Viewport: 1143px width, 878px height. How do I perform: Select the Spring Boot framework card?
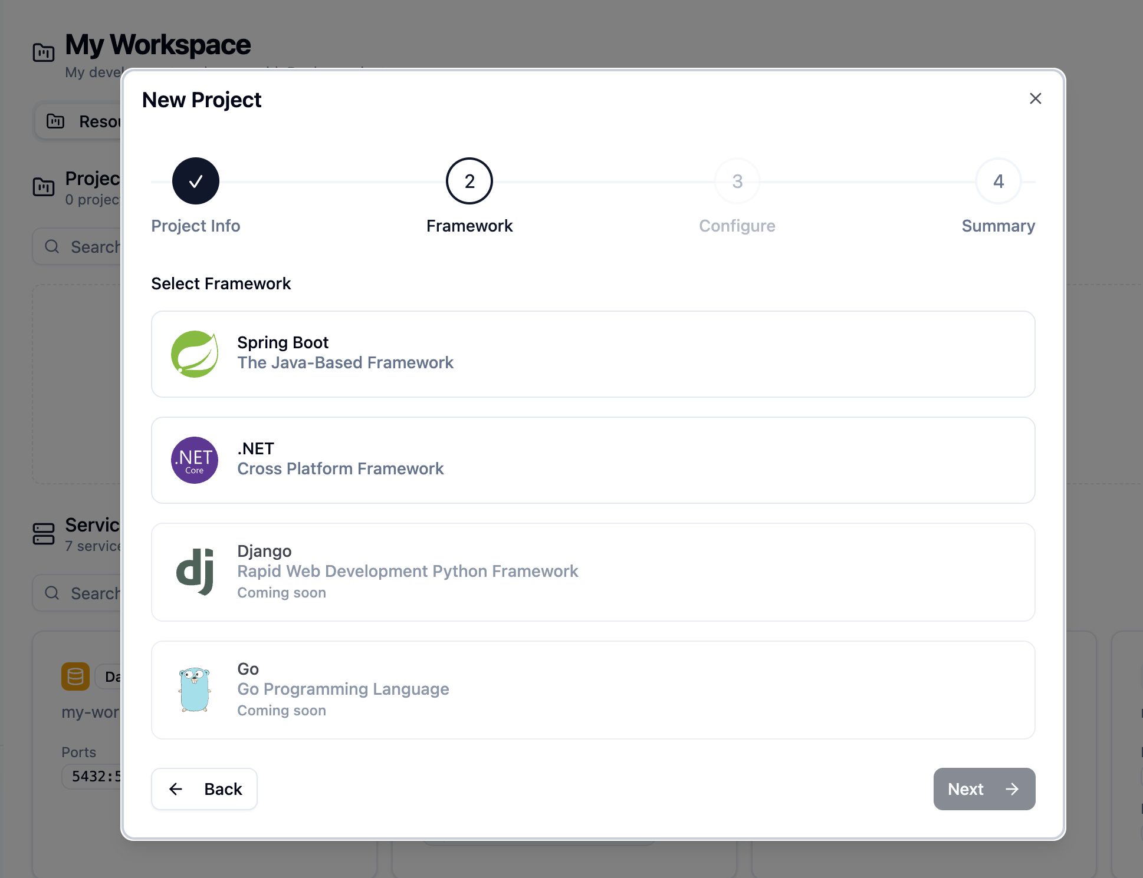(x=593, y=354)
